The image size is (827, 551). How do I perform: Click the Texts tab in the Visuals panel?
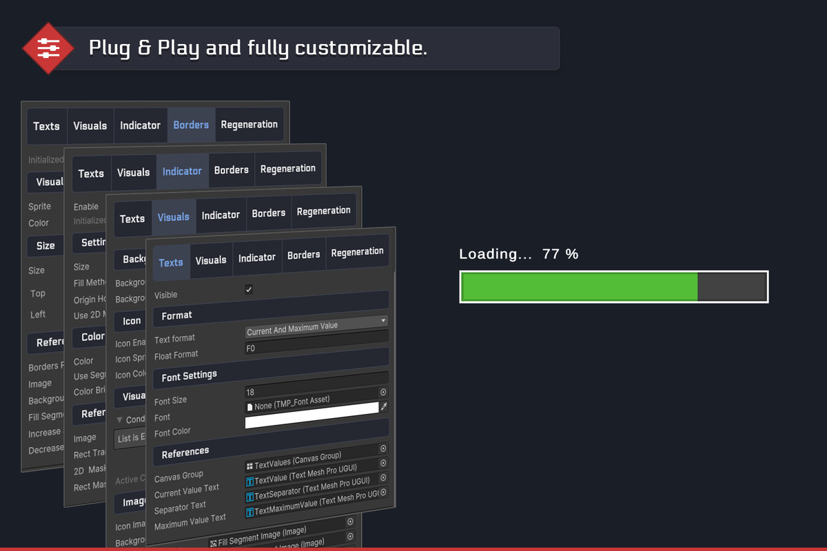(x=132, y=219)
